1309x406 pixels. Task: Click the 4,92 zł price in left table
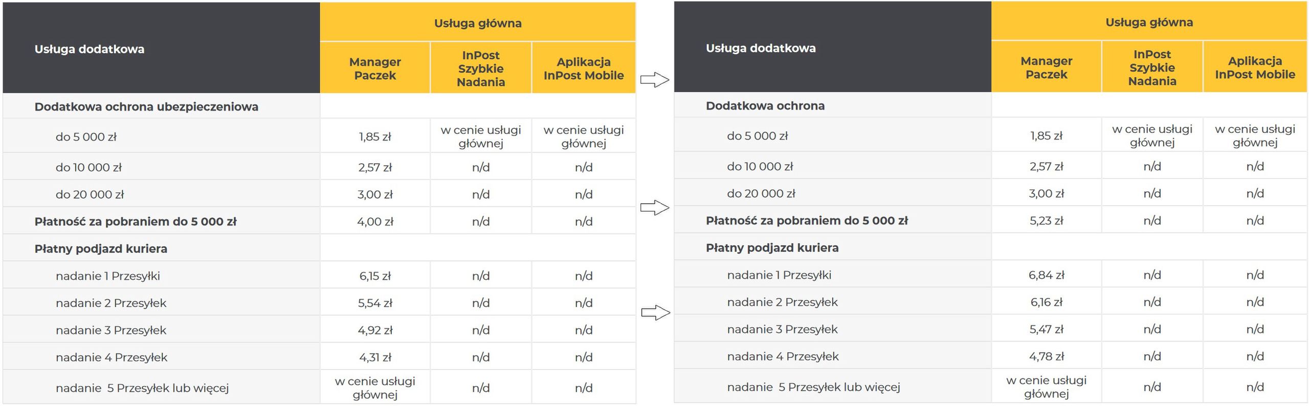(375, 330)
